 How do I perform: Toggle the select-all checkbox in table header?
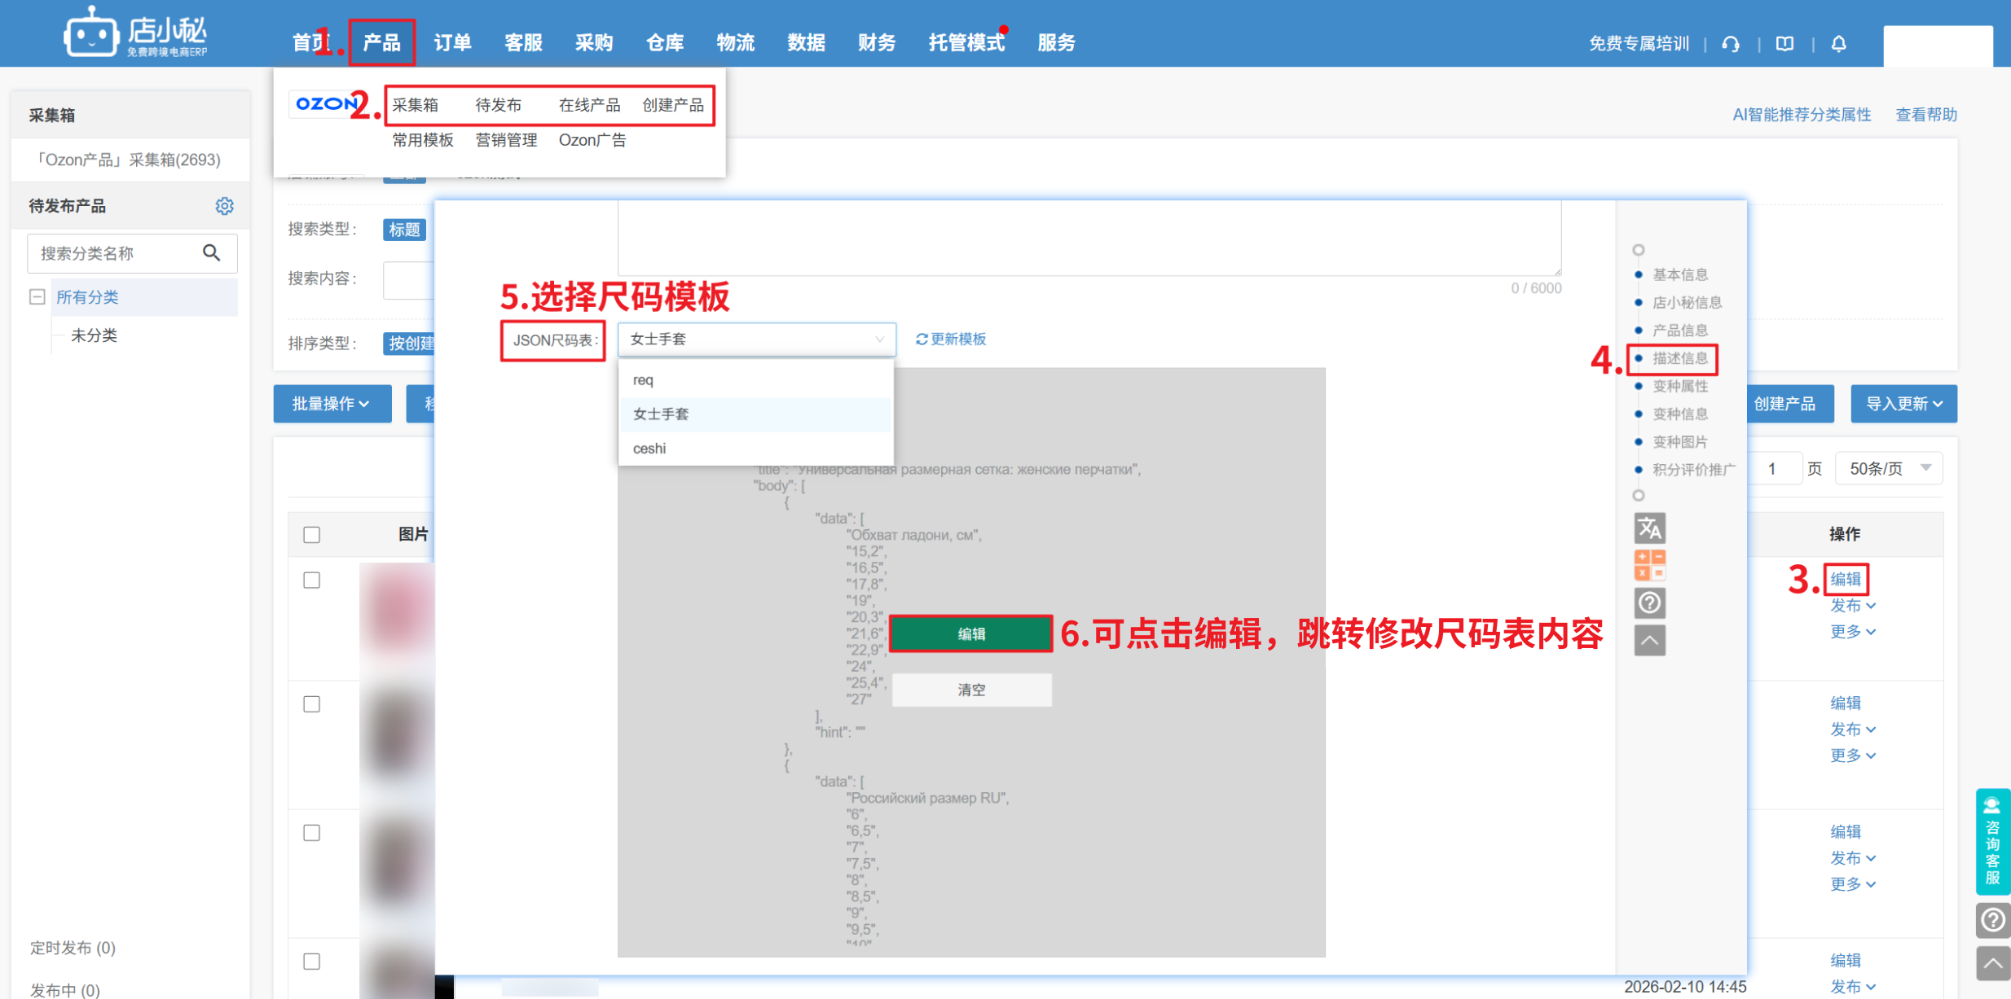point(311,535)
